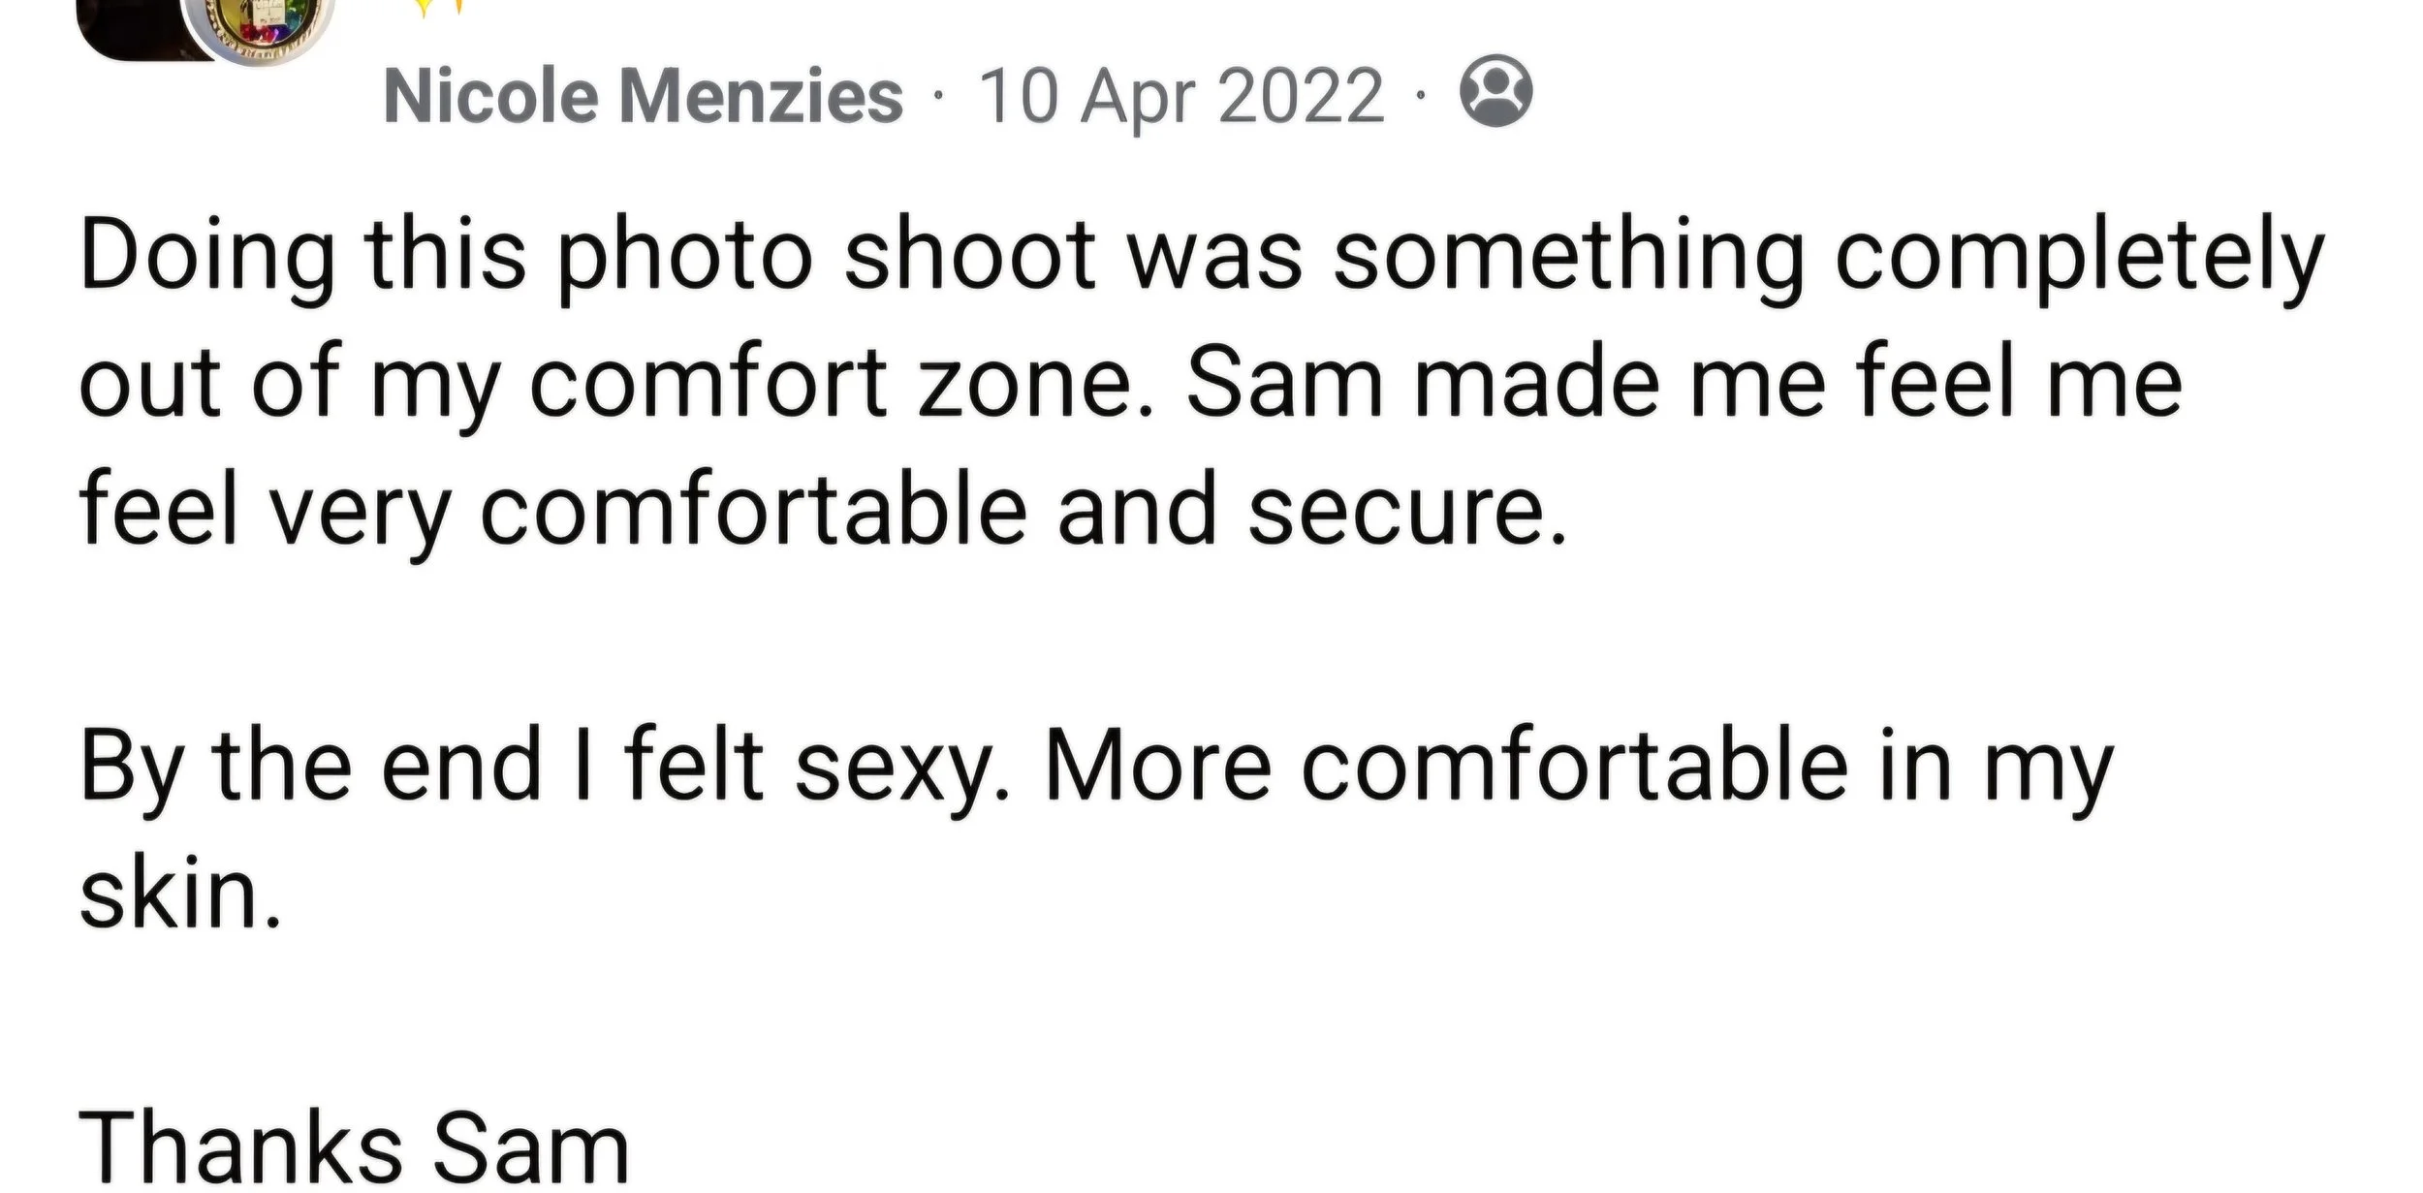Click the text line "out of my comfort zone"
Screen dimensions: 2423x1193
click(616, 384)
